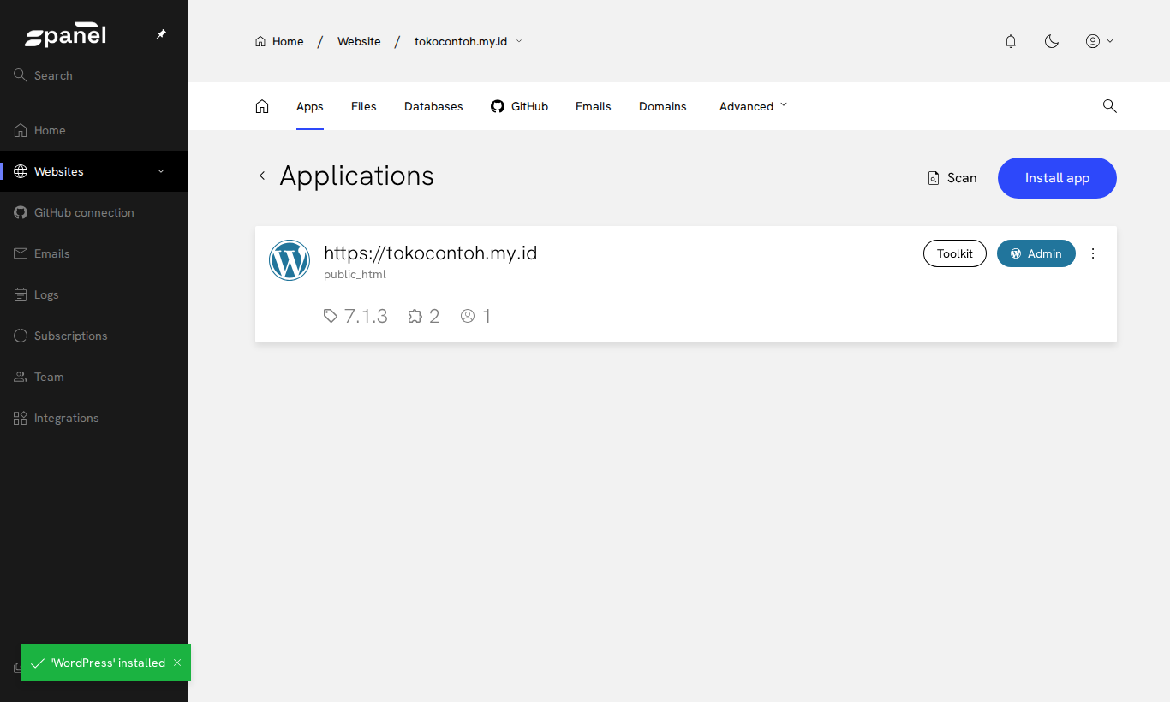
Task: Click the version tag icon 7.1.3
Action: coord(331,316)
